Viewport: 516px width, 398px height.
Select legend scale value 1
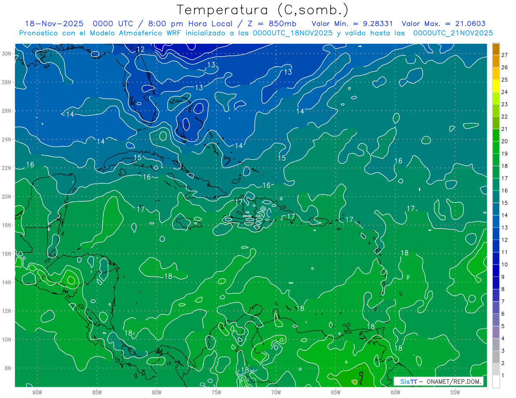click(x=503, y=376)
